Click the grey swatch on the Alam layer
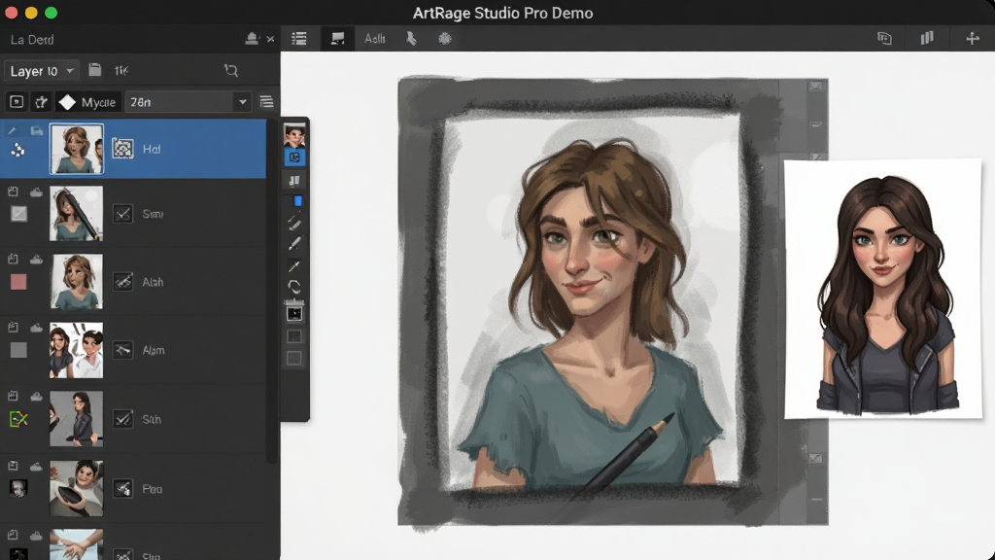 point(18,350)
